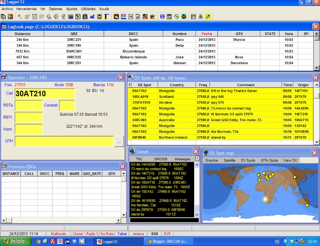This screenshot has width=320, height=246.
Task: Switch to the View DX tab
Action: 290,160
